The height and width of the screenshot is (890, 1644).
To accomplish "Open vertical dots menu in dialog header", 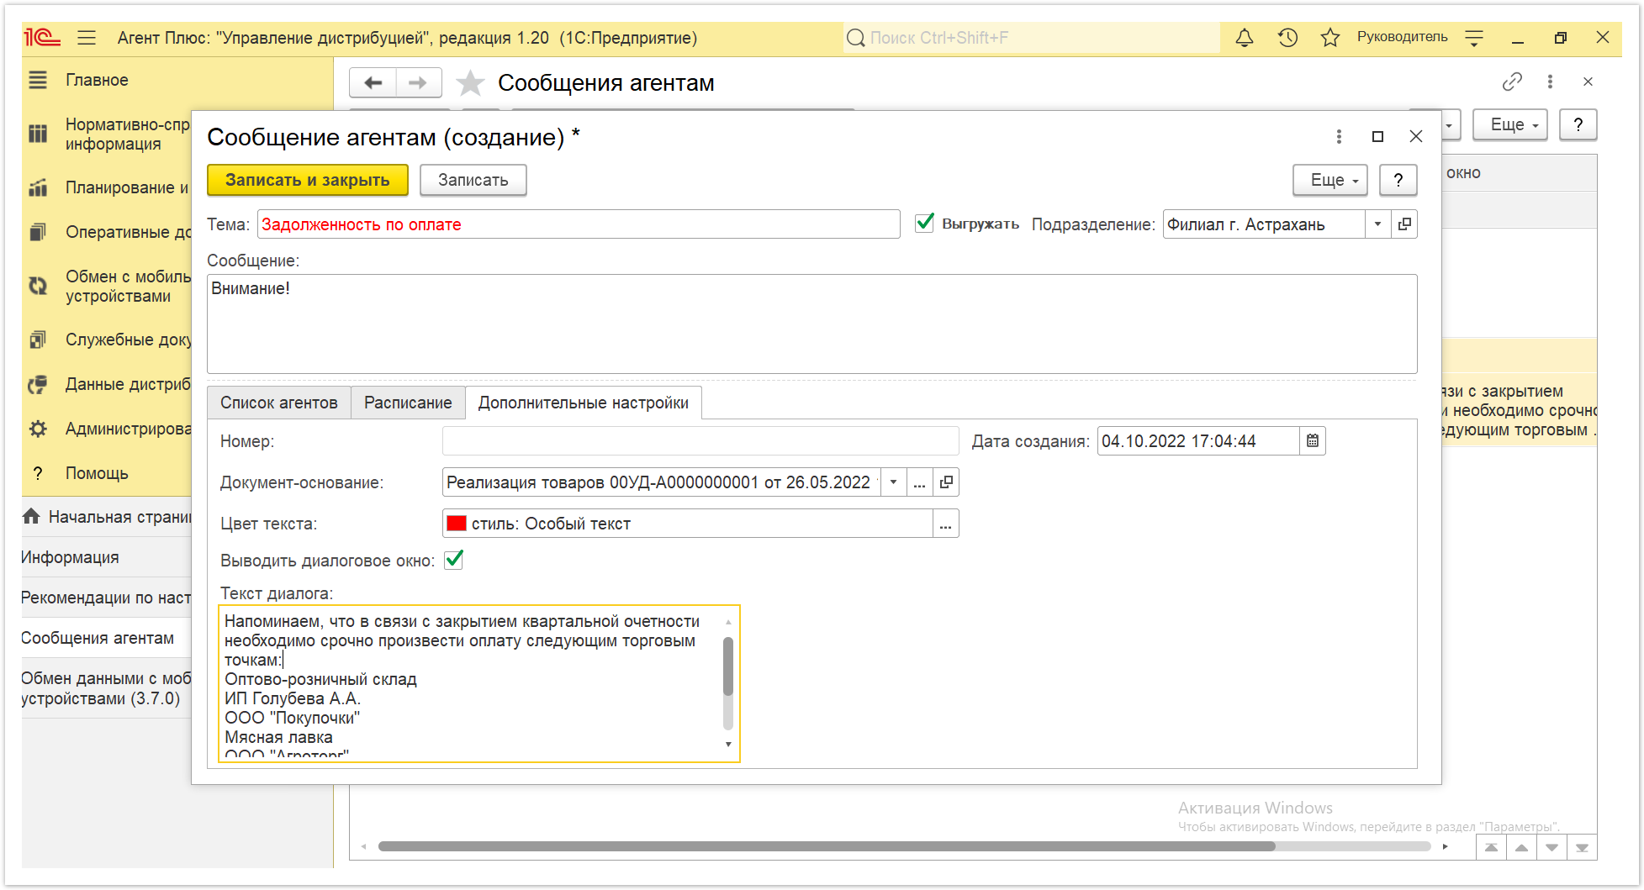I will tap(1339, 136).
